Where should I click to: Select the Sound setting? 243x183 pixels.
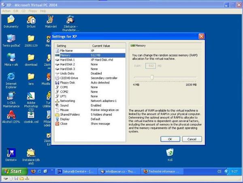click(90, 105)
